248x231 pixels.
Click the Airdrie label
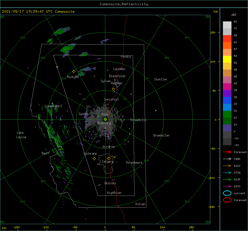tap(109, 147)
